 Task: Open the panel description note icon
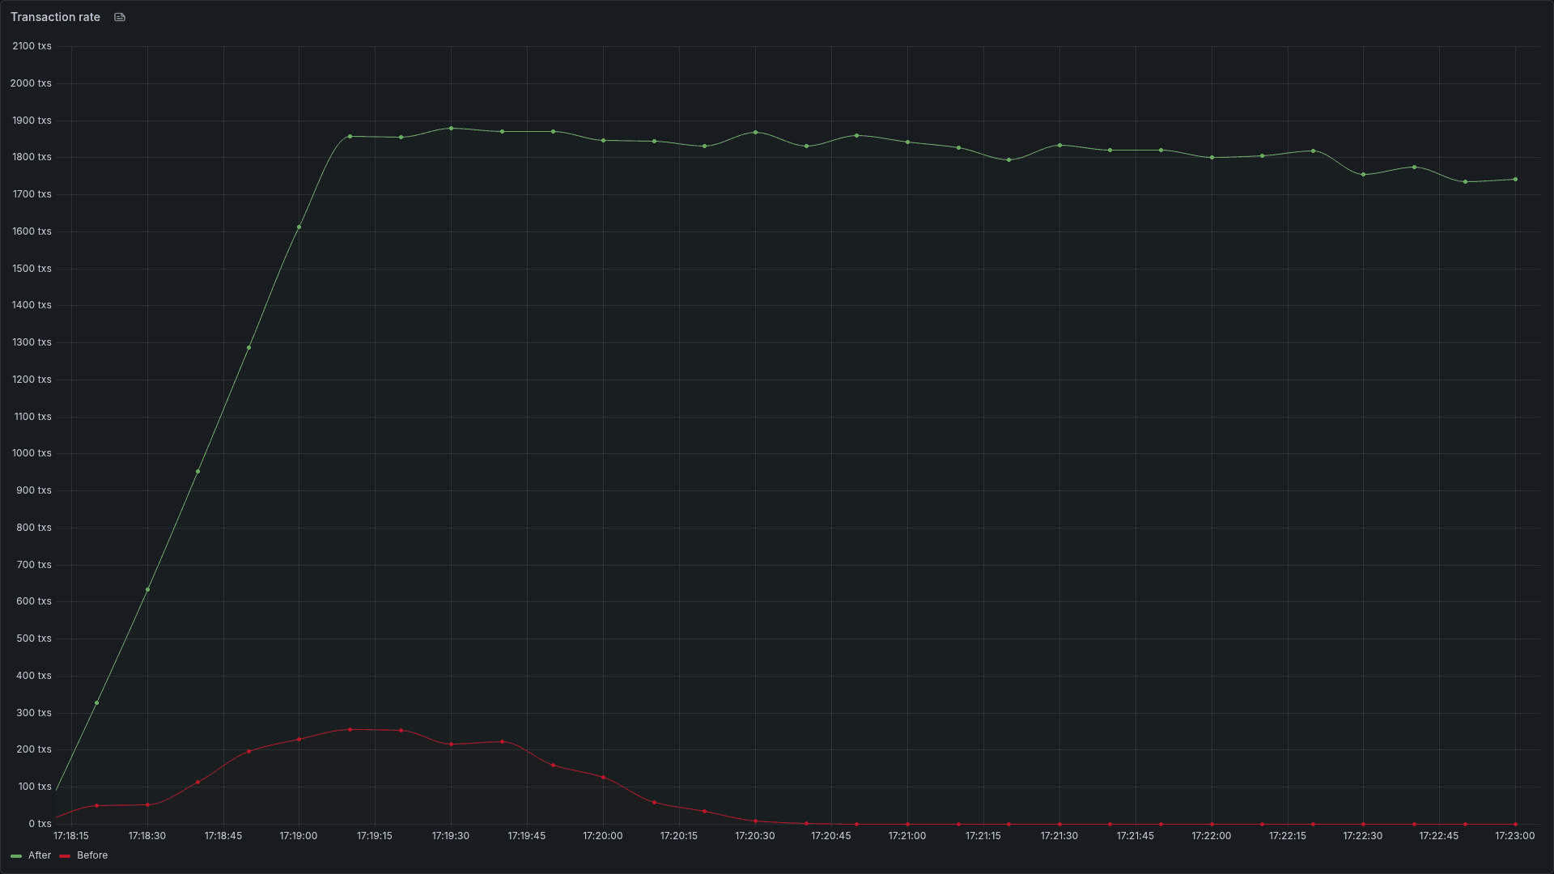pyautogui.click(x=119, y=16)
